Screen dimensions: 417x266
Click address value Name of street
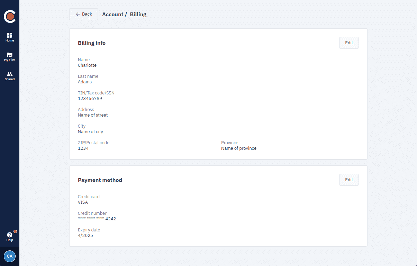click(93, 115)
